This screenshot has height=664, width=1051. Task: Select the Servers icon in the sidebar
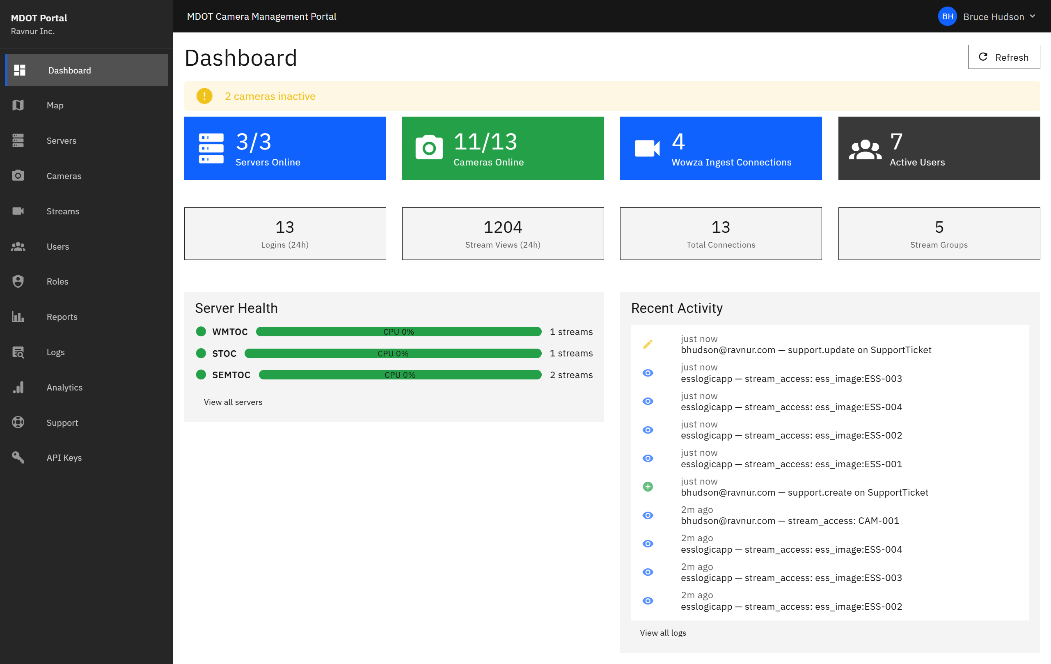tap(18, 140)
